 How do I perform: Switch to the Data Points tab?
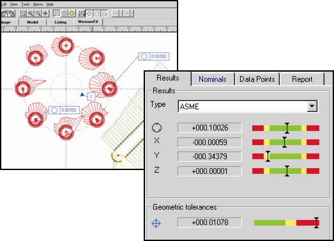[x=257, y=79]
